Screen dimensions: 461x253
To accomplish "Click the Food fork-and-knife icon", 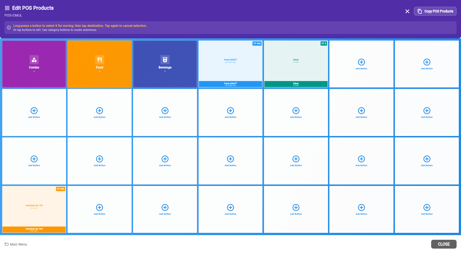I will tap(100, 60).
